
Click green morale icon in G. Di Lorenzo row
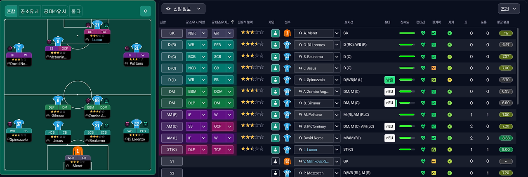[x=450, y=45]
